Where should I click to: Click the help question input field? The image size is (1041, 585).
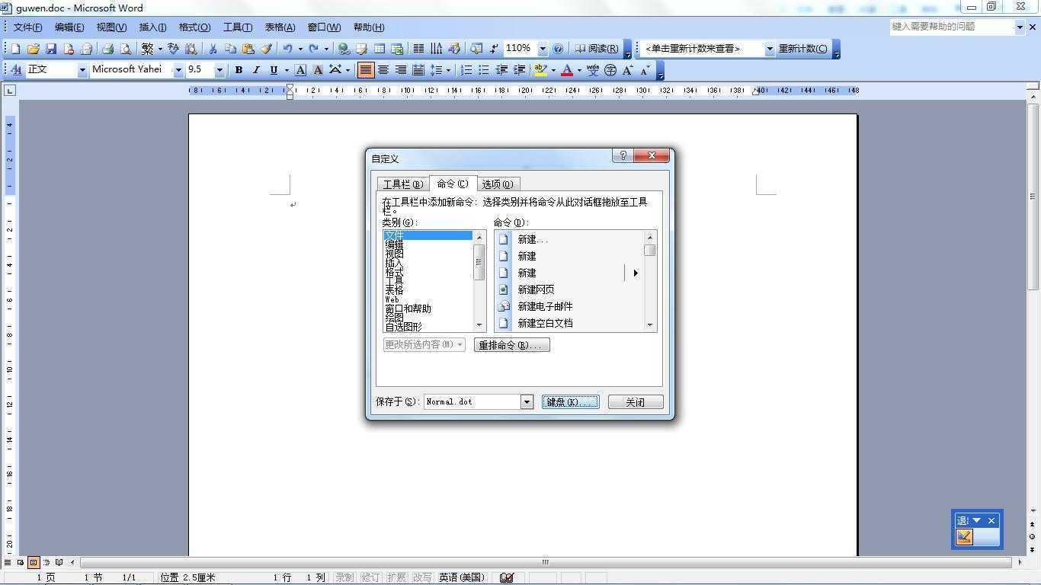tap(952, 27)
